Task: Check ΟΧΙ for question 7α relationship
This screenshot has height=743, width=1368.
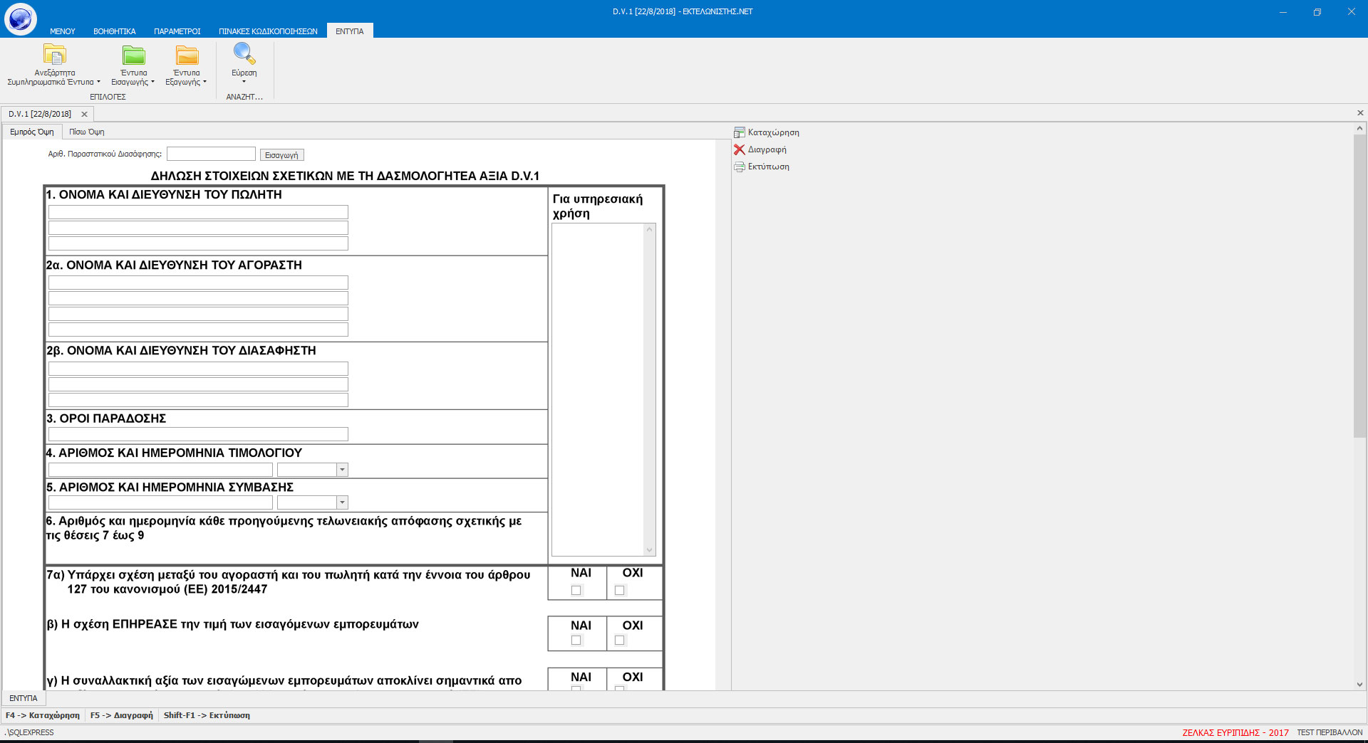Action: (x=620, y=590)
